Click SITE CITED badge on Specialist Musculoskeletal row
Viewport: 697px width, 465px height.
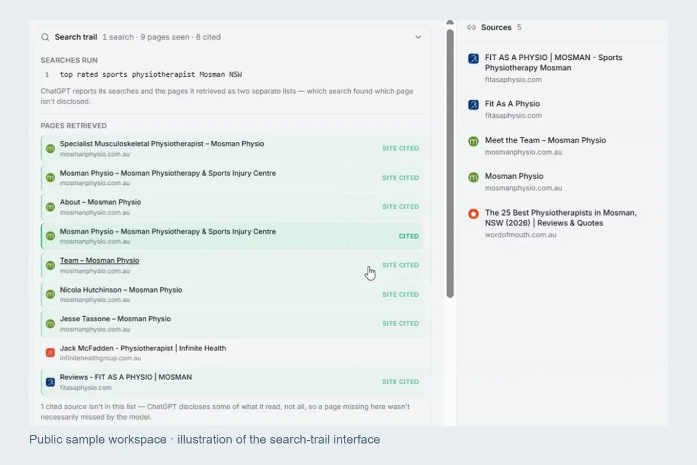click(x=400, y=149)
